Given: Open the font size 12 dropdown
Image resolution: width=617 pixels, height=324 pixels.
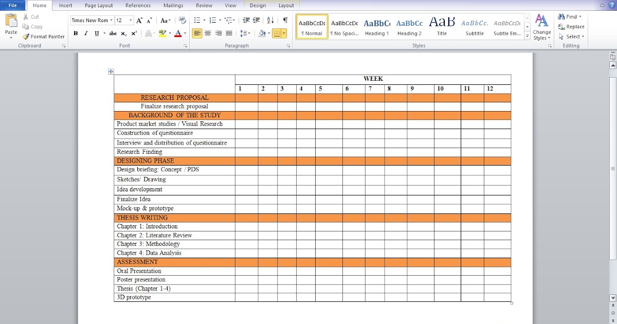Looking at the screenshot, I should click(x=131, y=21).
